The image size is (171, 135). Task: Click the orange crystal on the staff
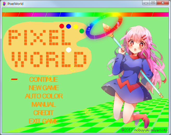pos(106,28)
